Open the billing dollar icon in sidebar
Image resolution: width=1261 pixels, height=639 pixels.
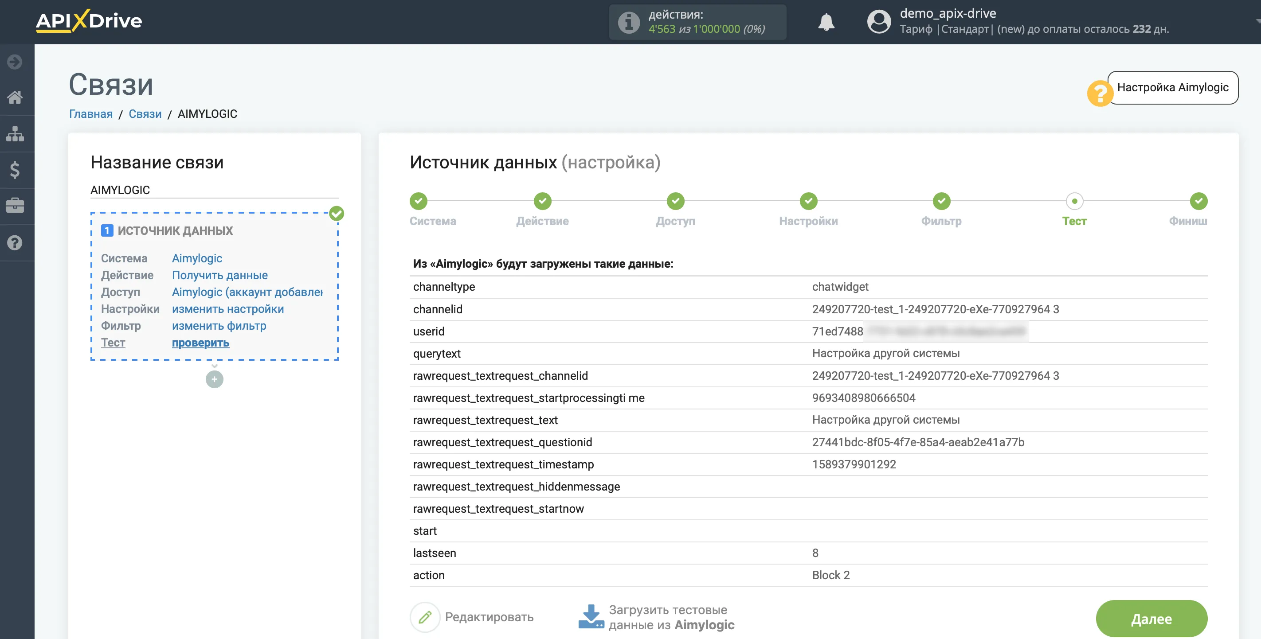tap(15, 170)
